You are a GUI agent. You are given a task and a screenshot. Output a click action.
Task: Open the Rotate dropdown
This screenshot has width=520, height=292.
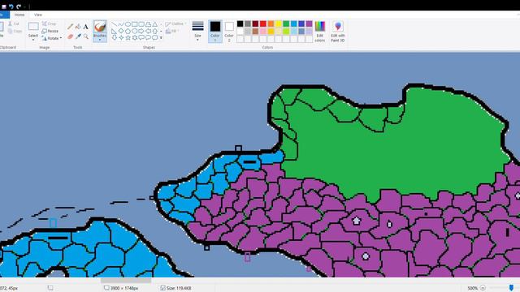pyautogui.click(x=52, y=38)
